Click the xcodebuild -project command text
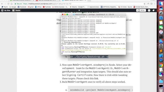 (x=101, y=90)
